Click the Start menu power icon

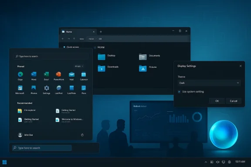click(x=82, y=135)
